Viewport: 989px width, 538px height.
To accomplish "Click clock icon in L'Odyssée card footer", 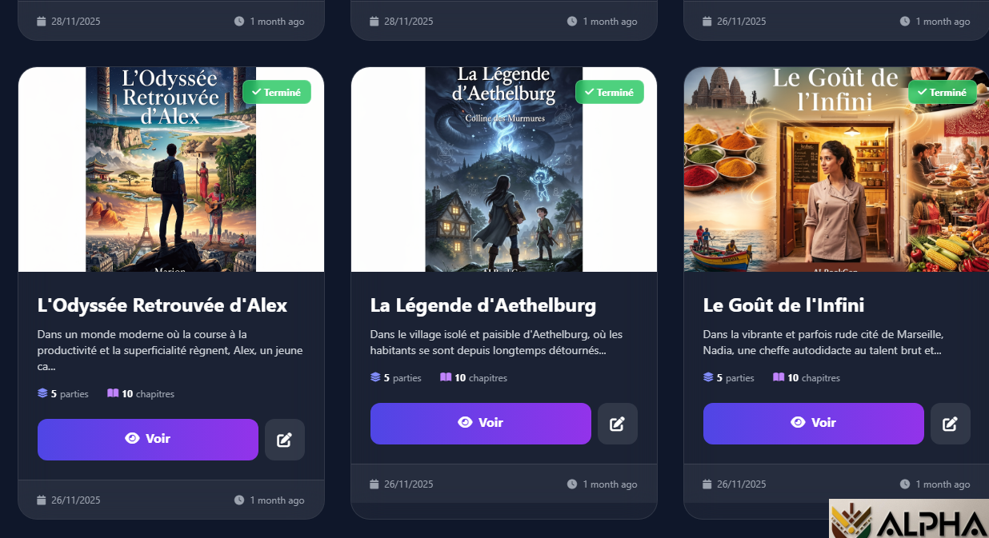I will tap(239, 500).
